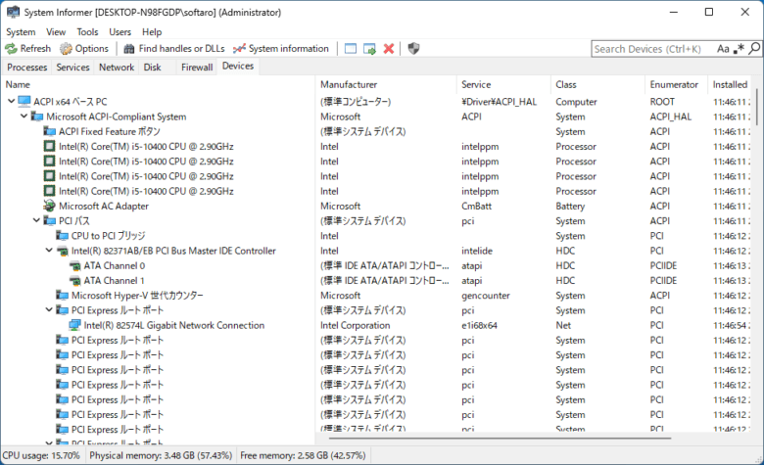This screenshot has height=465, width=764.
Task: Sort by Manufacturer column header
Action: point(386,84)
